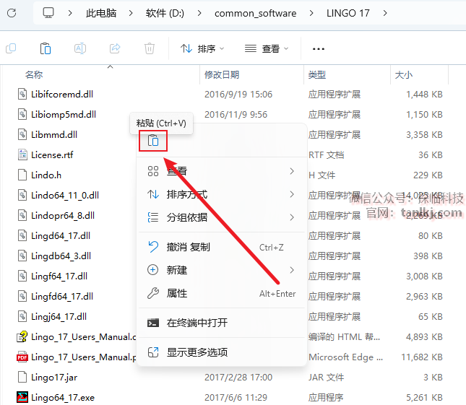The width and height of the screenshot is (466, 405).
Task: Click the Lingf64_17.dll file icon
Action: pyautogui.click(x=22, y=276)
